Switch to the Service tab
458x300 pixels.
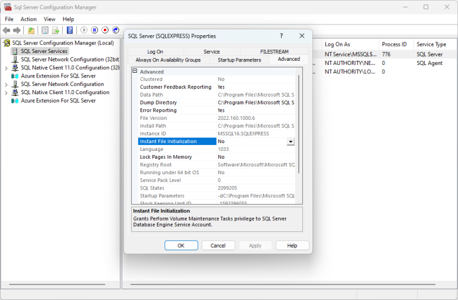click(x=212, y=52)
